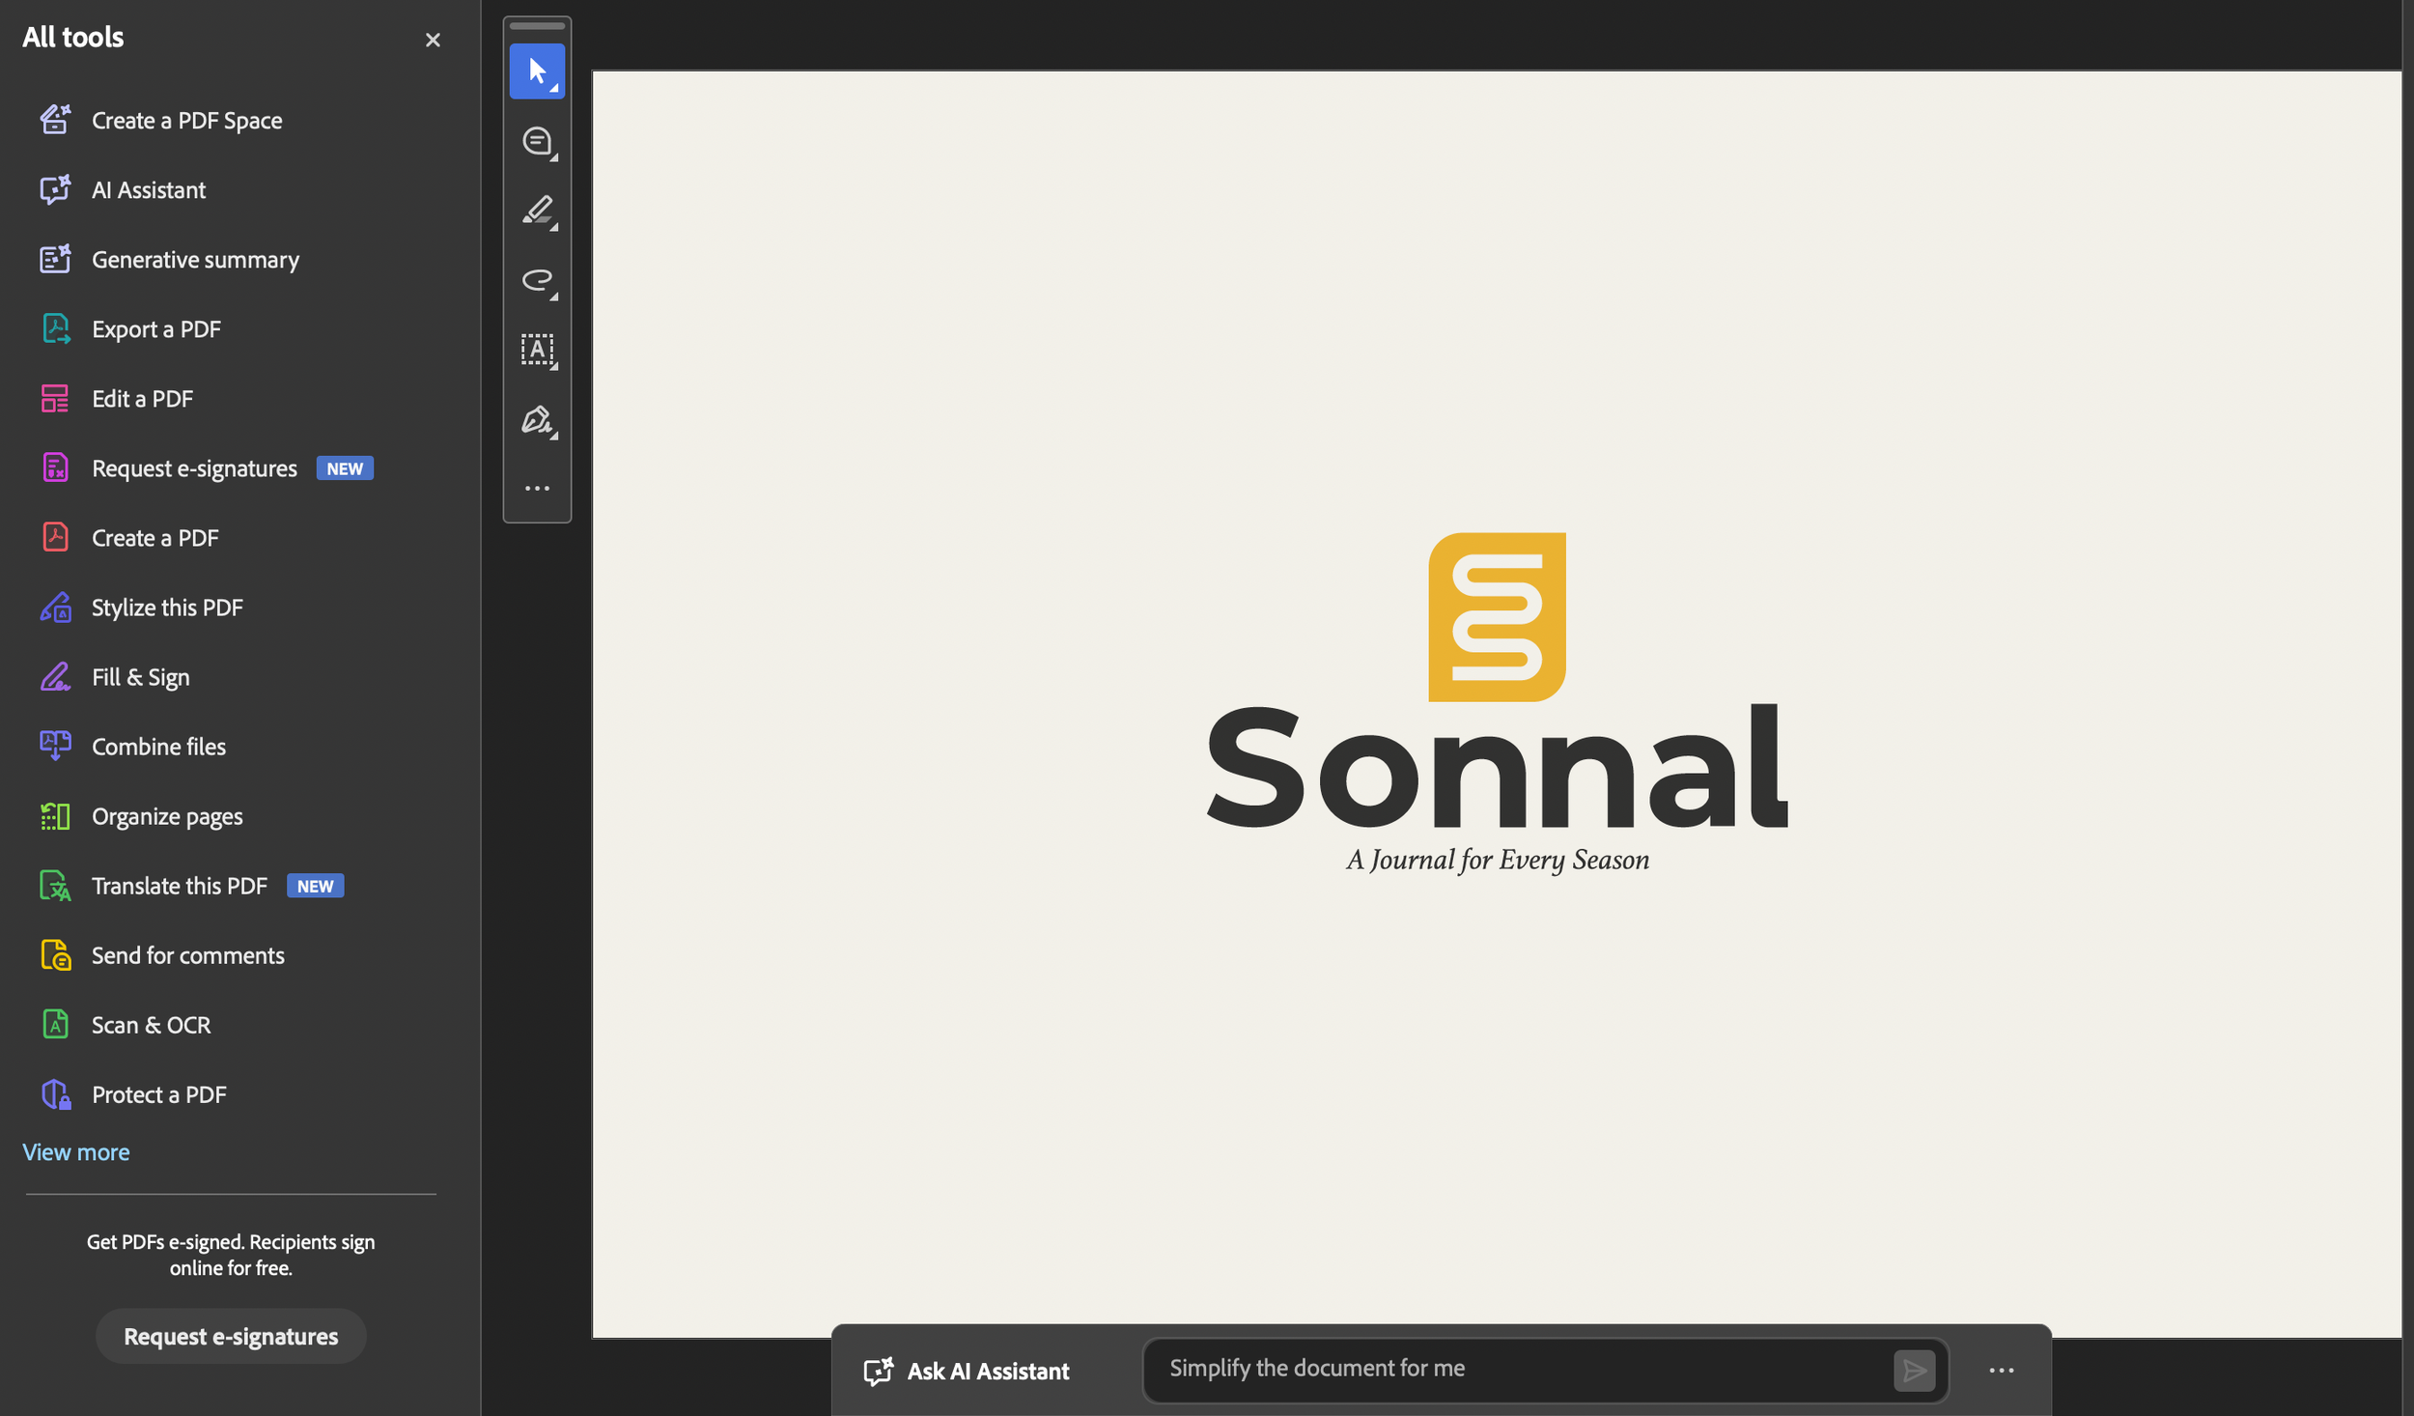Open the AI Assistant tool

tap(148, 189)
